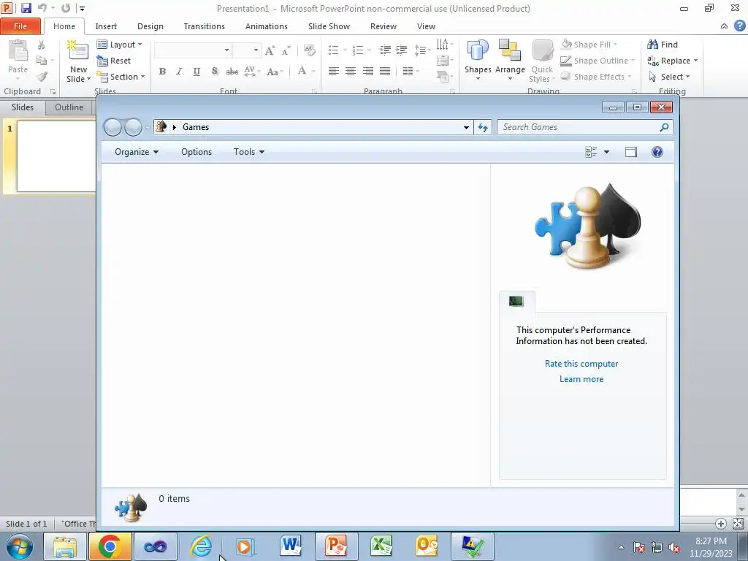Open Excel from the taskbar

coord(381,546)
